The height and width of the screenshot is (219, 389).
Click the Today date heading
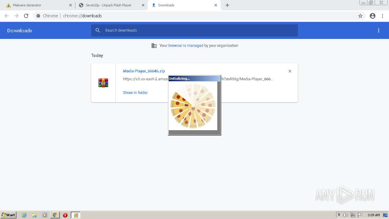click(x=97, y=55)
